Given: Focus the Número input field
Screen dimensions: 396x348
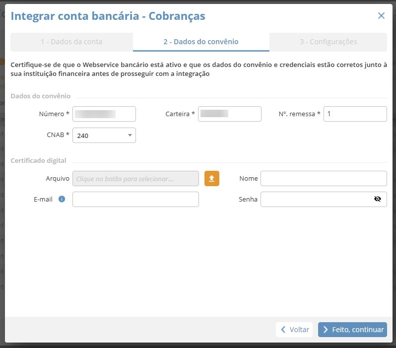Looking at the screenshot, I should pyautogui.click(x=104, y=114).
